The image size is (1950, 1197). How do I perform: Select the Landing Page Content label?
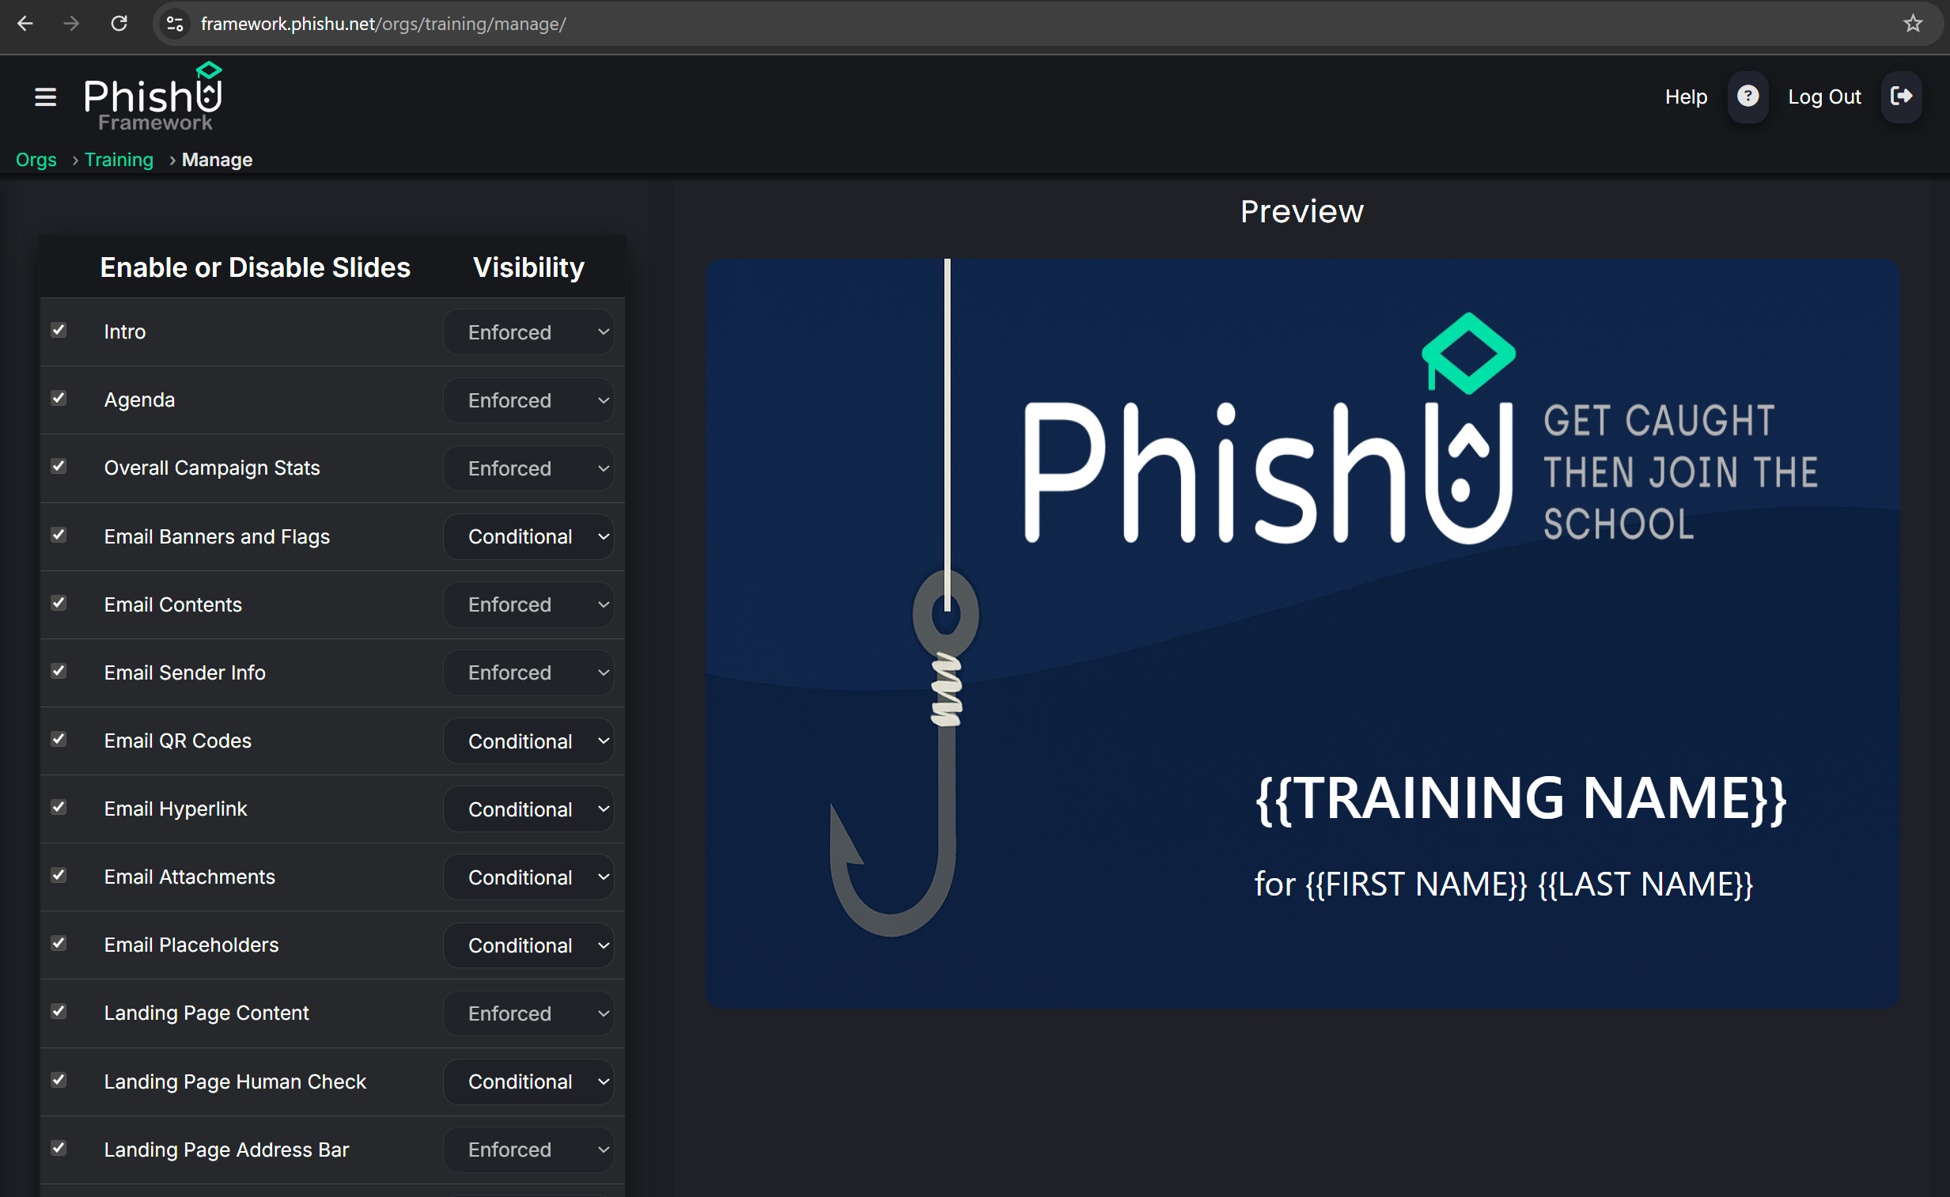tap(206, 1013)
